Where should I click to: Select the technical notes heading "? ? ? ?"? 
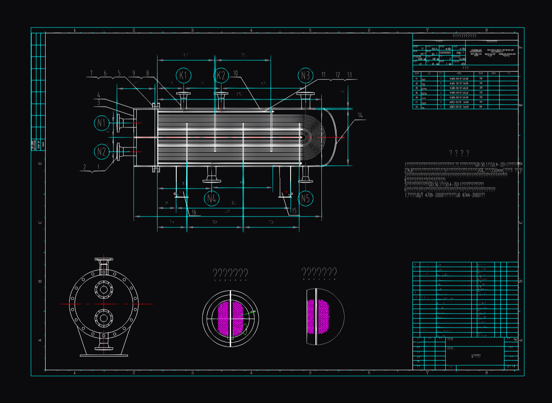pos(459,153)
